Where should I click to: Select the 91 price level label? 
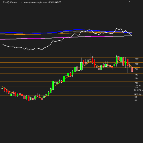click(136, 97)
